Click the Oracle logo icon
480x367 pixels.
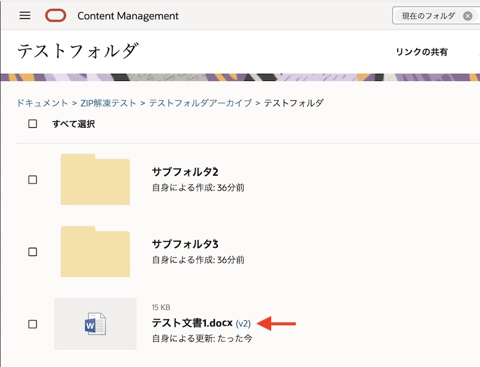(56, 16)
